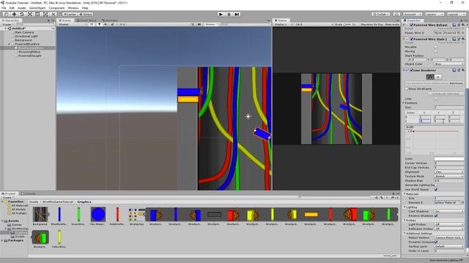The image size is (469, 263).
Task: Toggle Line Renderer component enabled checkbox
Action: point(412,70)
